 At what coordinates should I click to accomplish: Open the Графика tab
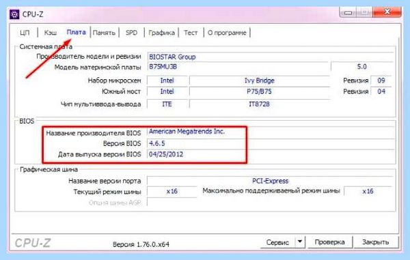161,33
